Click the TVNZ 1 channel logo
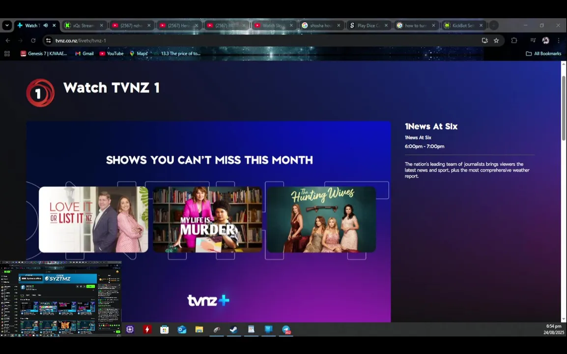The height and width of the screenshot is (354, 567). coord(40,92)
